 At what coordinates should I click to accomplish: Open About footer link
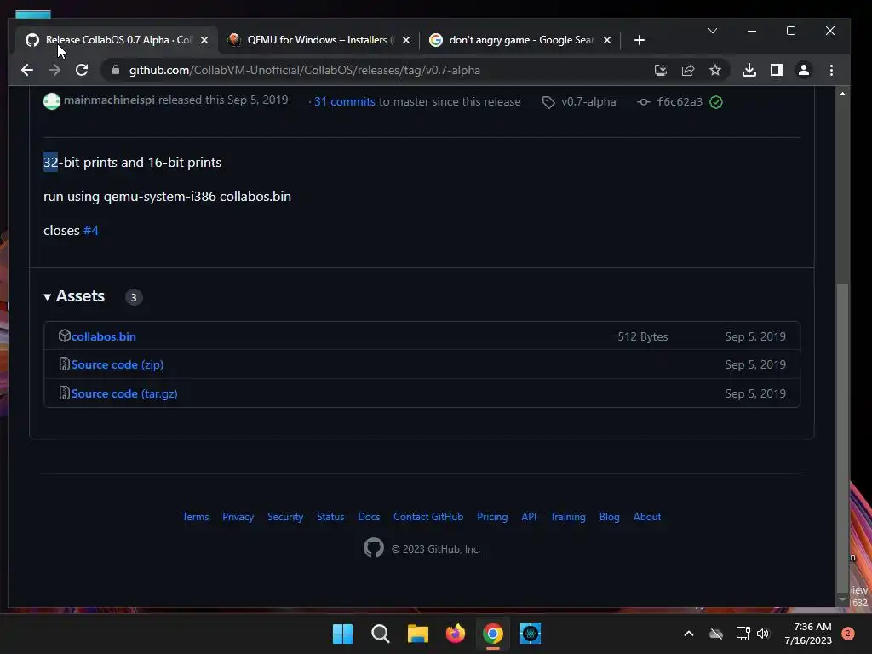pyautogui.click(x=647, y=517)
